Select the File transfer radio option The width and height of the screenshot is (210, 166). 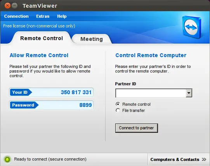118,110
